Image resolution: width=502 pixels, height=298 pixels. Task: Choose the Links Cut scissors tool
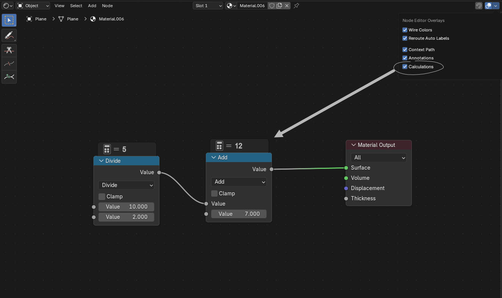[x=9, y=51]
